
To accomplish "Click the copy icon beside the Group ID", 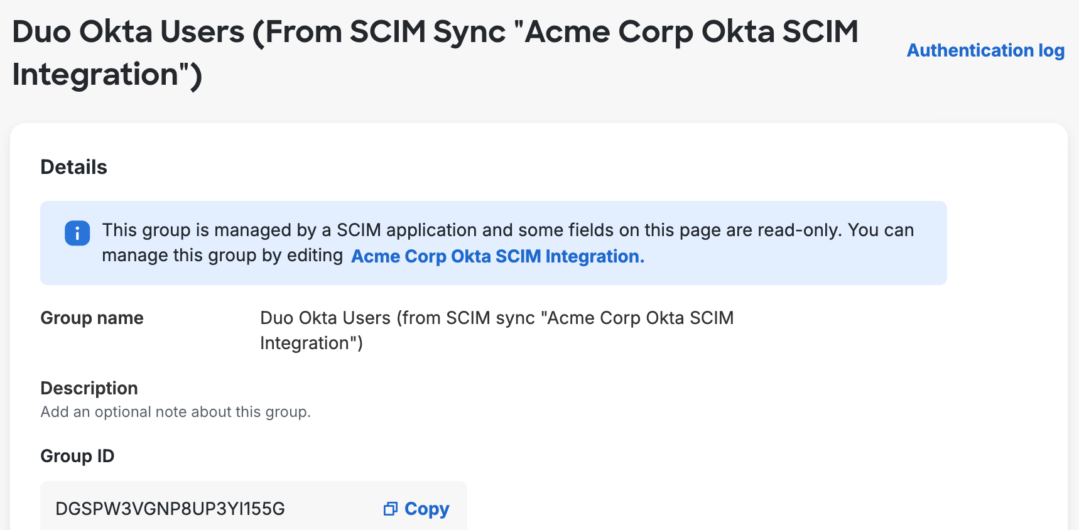I will point(391,509).
